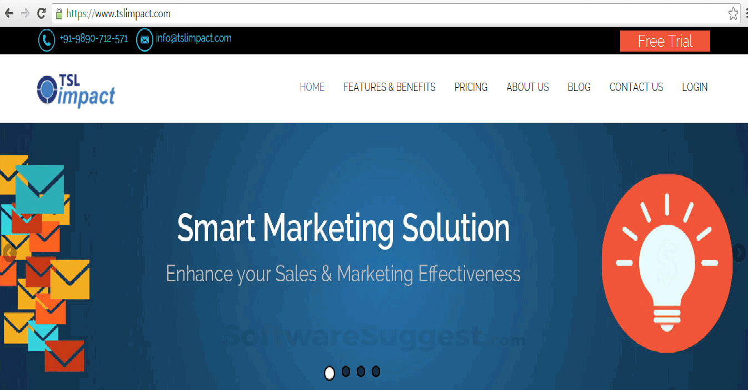Bookmark page with the star icon
The image size is (748, 390).
pyautogui.click(x=734, y=13)
